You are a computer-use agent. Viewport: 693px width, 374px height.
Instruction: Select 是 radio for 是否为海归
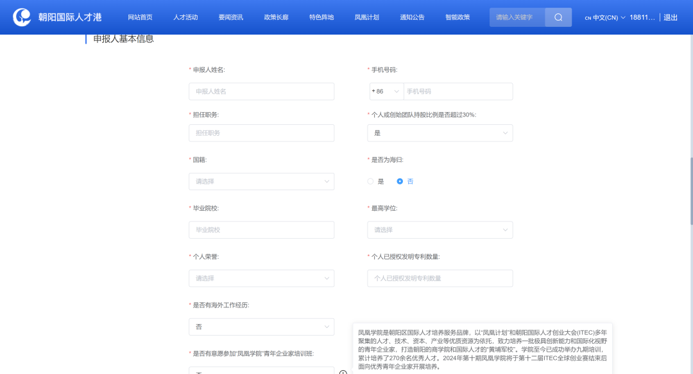[371, 181]
